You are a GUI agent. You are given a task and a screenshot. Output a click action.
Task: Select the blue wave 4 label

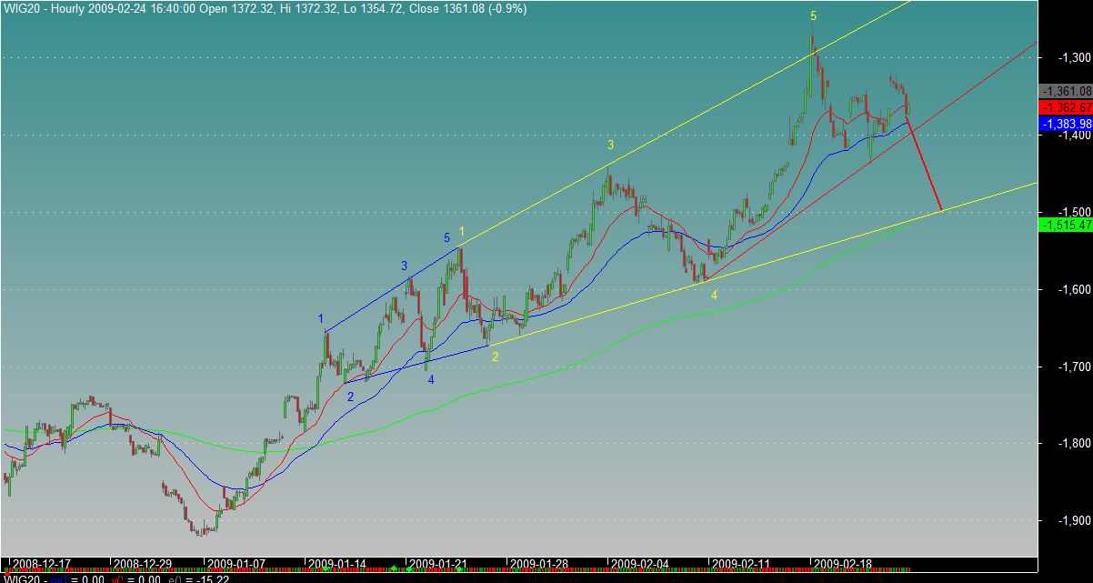tap(431, 379)
